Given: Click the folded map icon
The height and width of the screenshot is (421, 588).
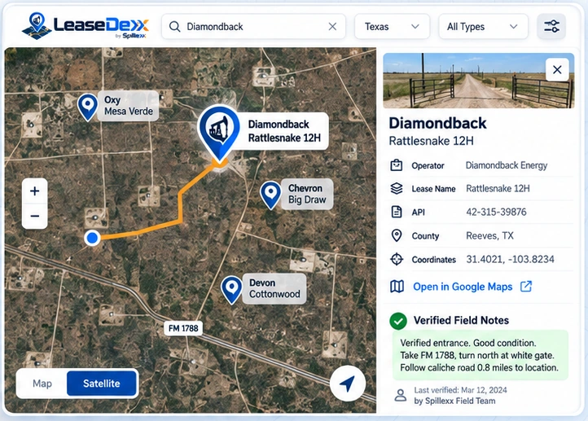Looking at the screenshot, I should tap(397, 287).
